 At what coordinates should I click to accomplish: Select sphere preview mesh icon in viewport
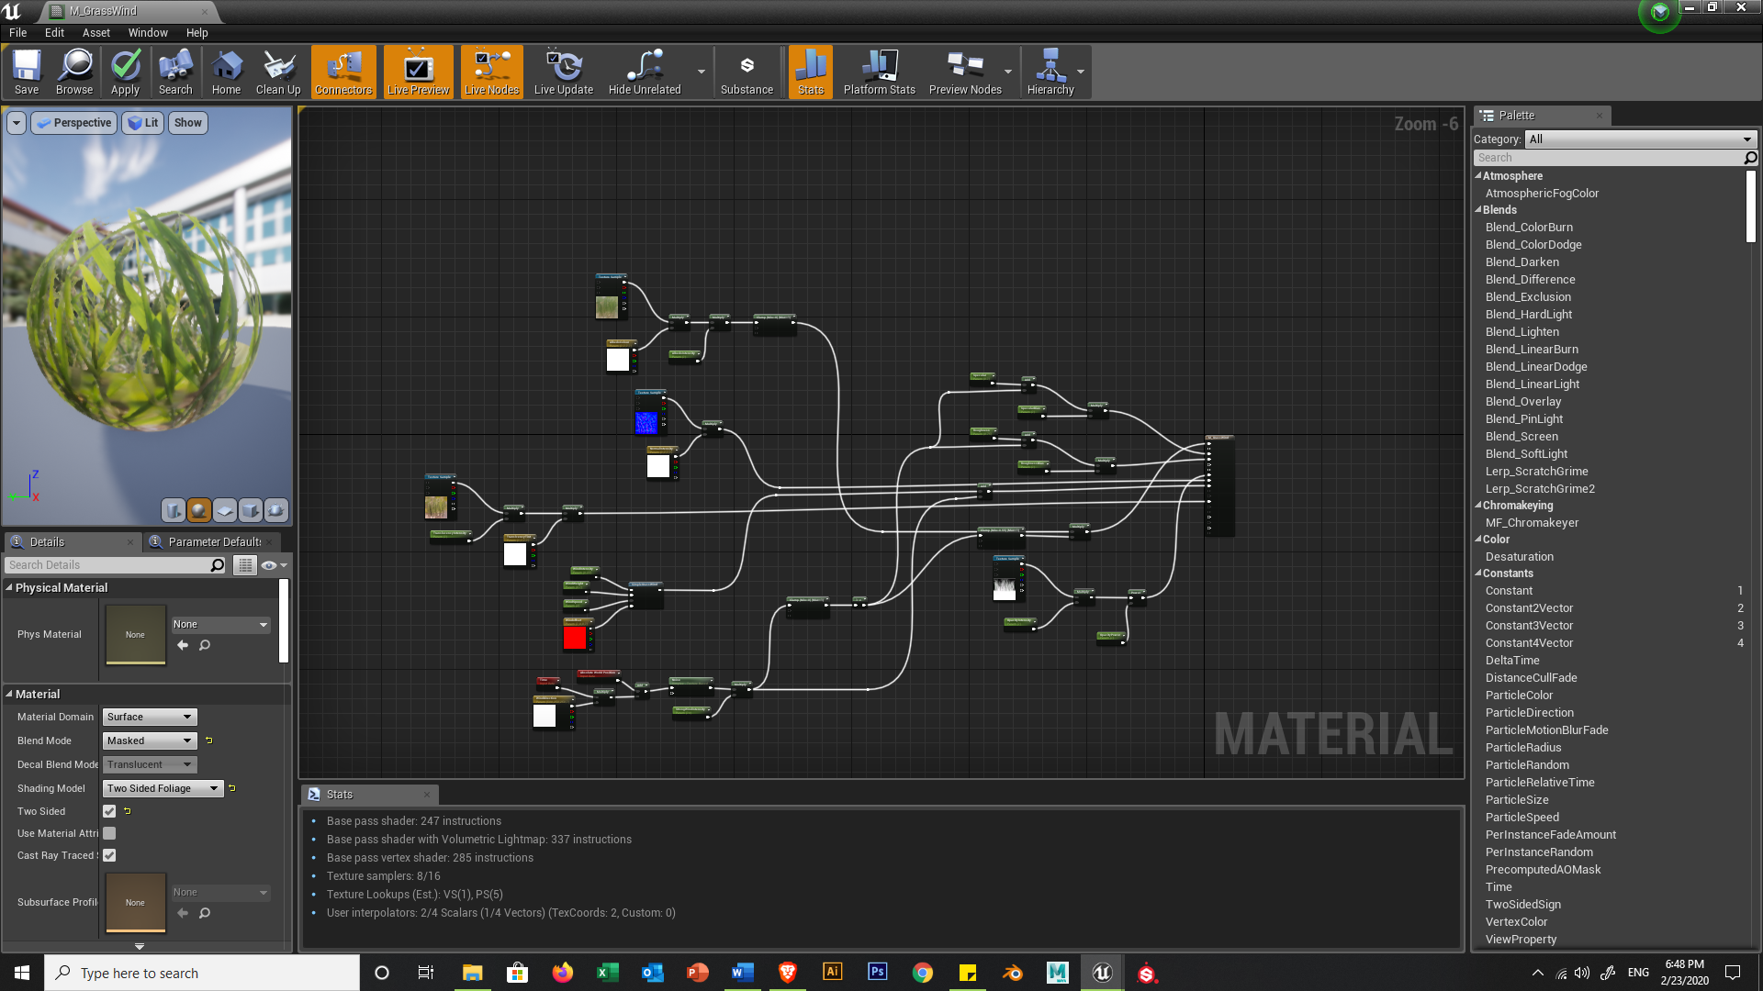click(198, 510)
